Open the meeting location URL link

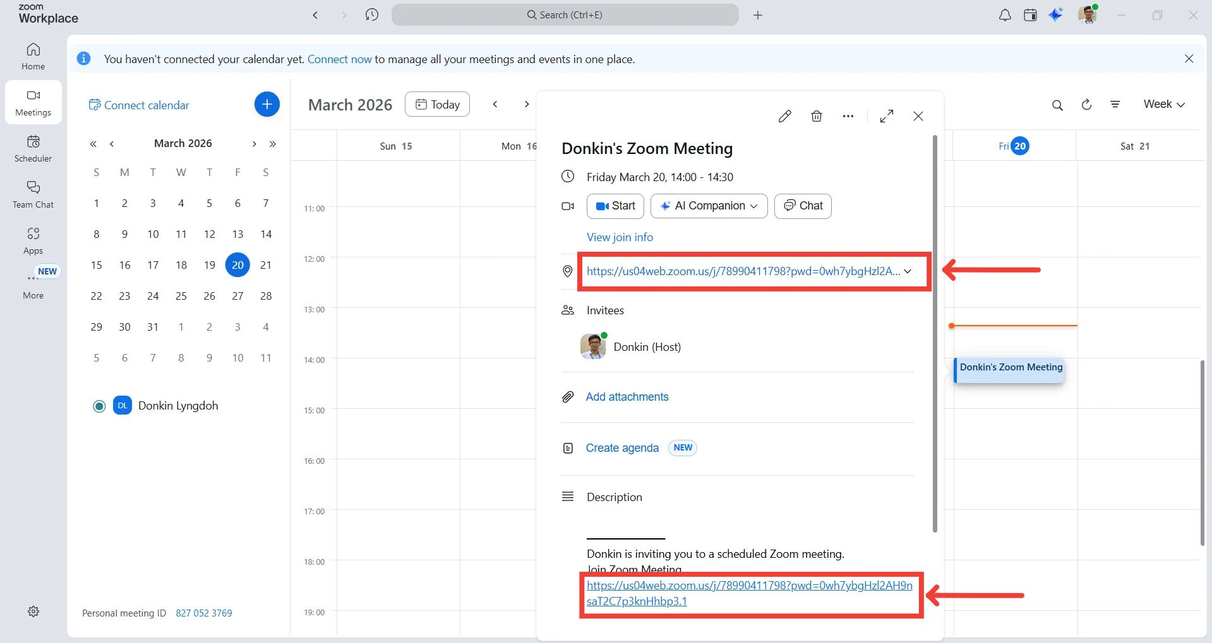743,271
